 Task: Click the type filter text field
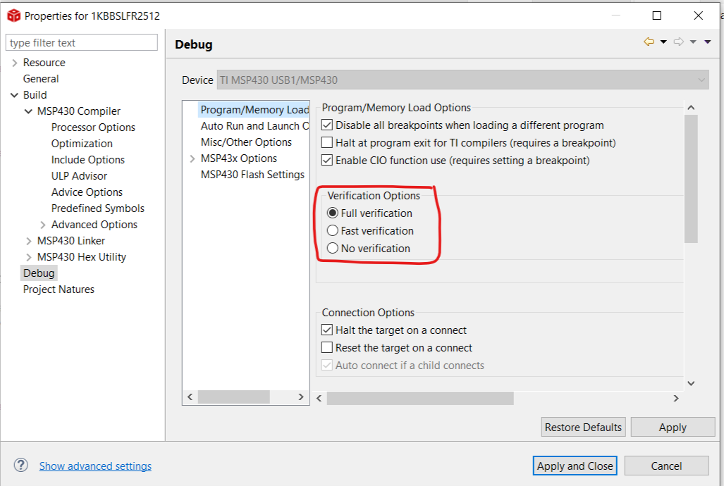tap(82, 43)
